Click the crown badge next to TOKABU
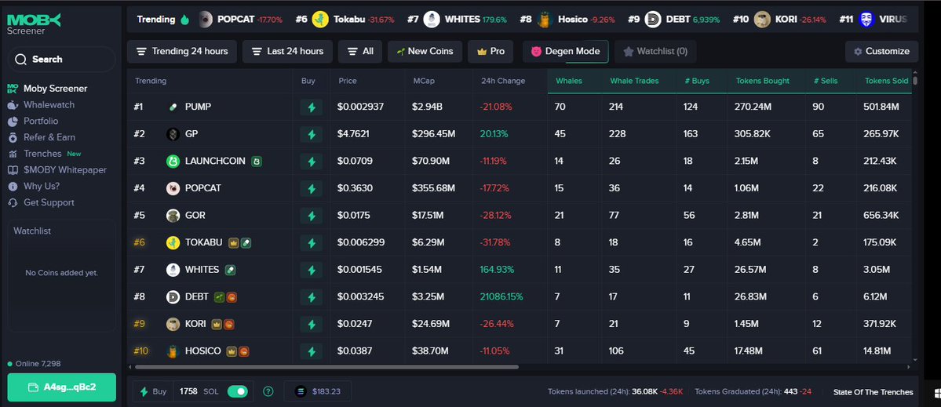Screen dimensions: 941x407 point(233,243)
